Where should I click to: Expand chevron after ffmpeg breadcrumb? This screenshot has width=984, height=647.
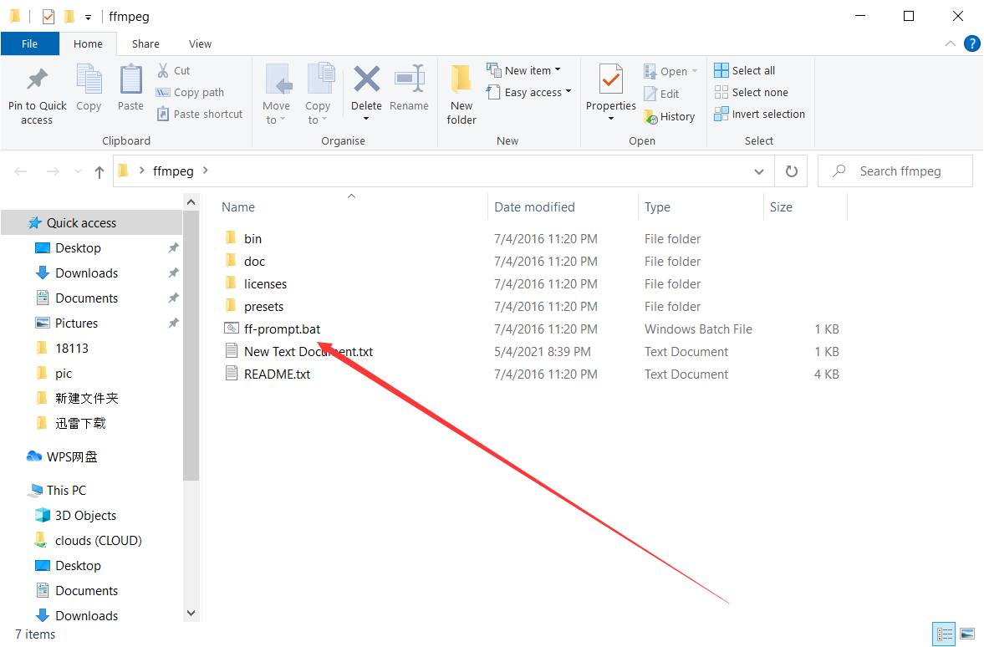pyautogui.click(x=205, y=171)
